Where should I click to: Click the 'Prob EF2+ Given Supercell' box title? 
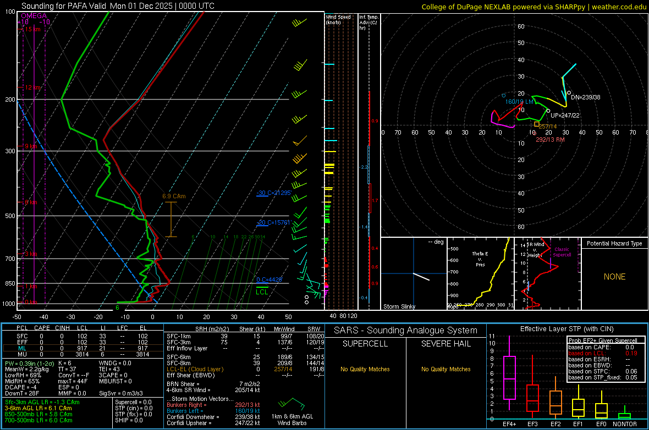[603, 340]
